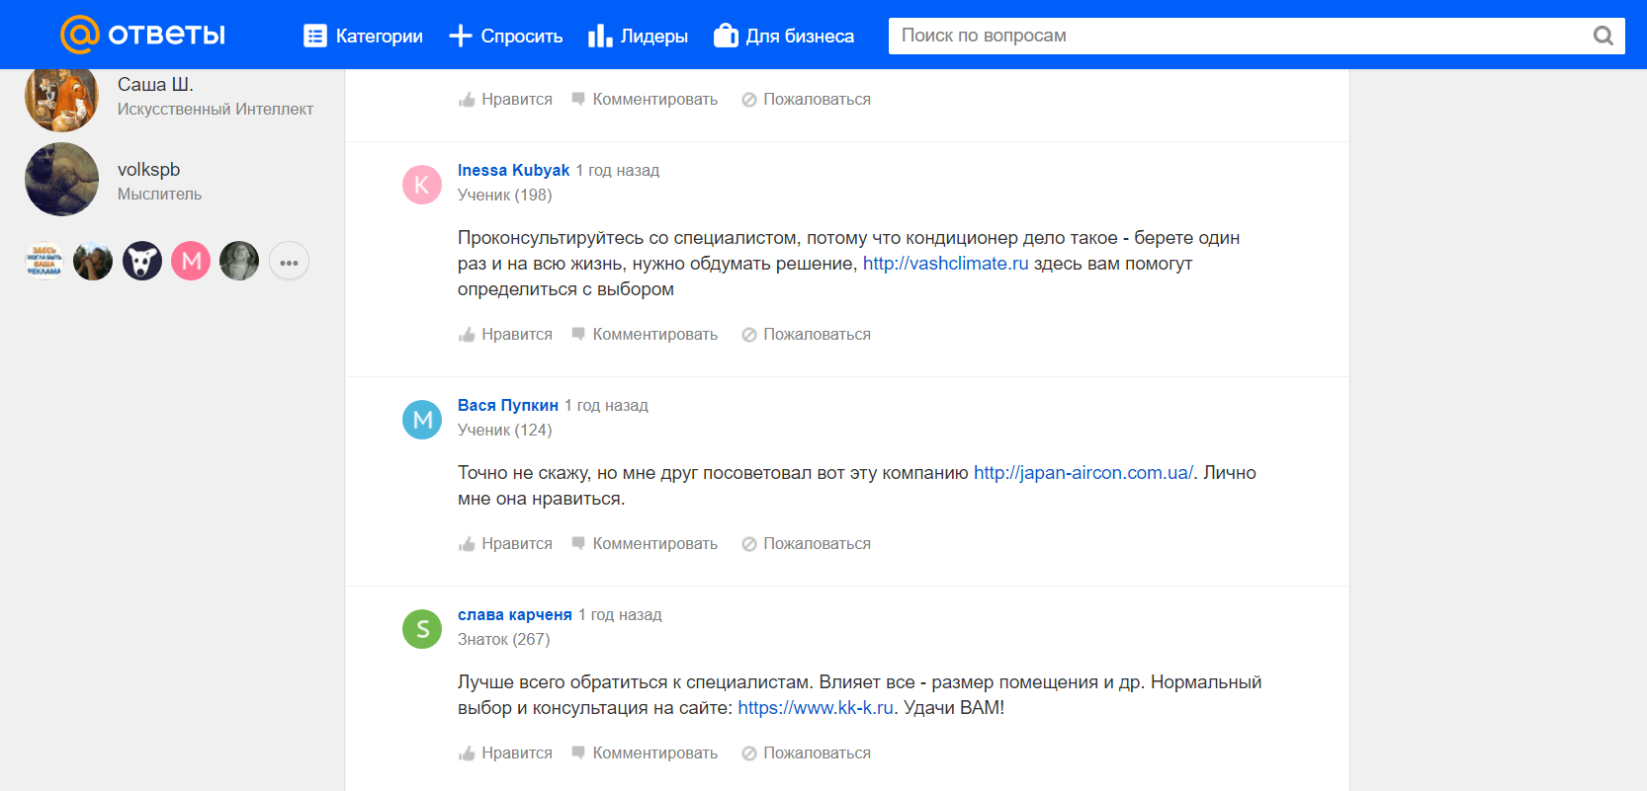Click Комментировать under слава карченя's answer
The width and height of the screenshot is (1647, 791).
tap(655, 753)
